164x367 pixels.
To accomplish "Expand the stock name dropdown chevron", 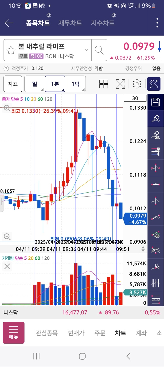I will (87, 50).
